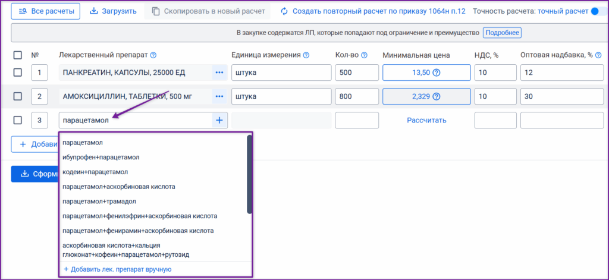Screen dimensions: 609x280
Task: Click the refresh icon for повторный расчет
Action: pyautogui.click(x=284, y=11)
